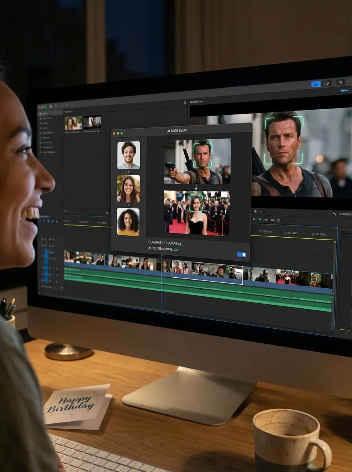
Task: Open the dropdown arrow on the bin panel name
Action: [75, 112]
